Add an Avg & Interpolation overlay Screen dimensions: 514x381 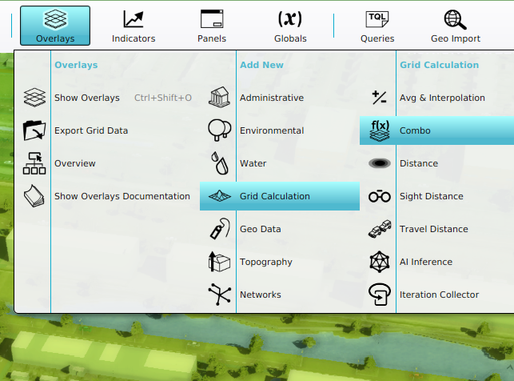click(x=441, y=98)
